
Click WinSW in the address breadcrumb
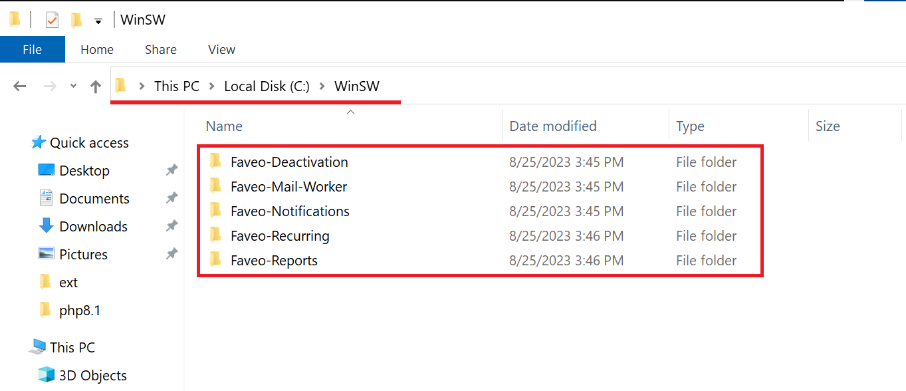[357, 86]
